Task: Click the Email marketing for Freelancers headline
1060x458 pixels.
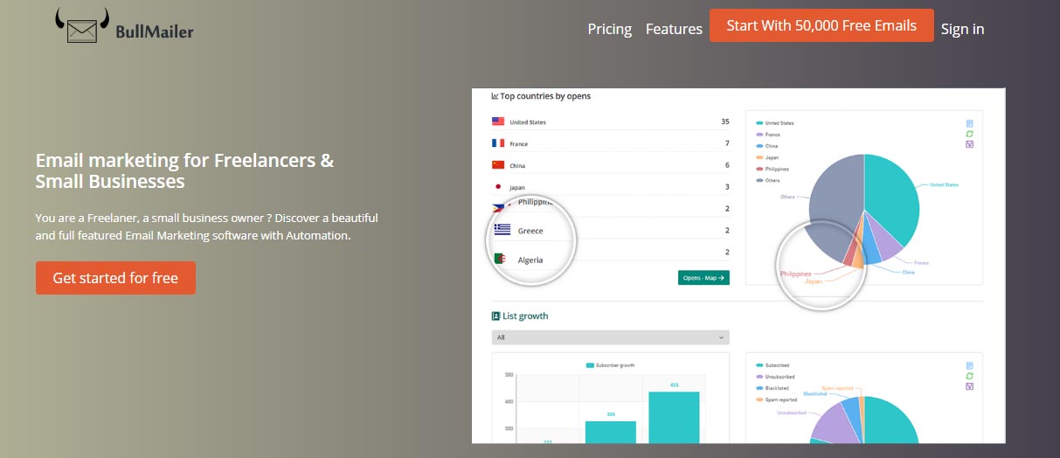Action: coord(185,170)
